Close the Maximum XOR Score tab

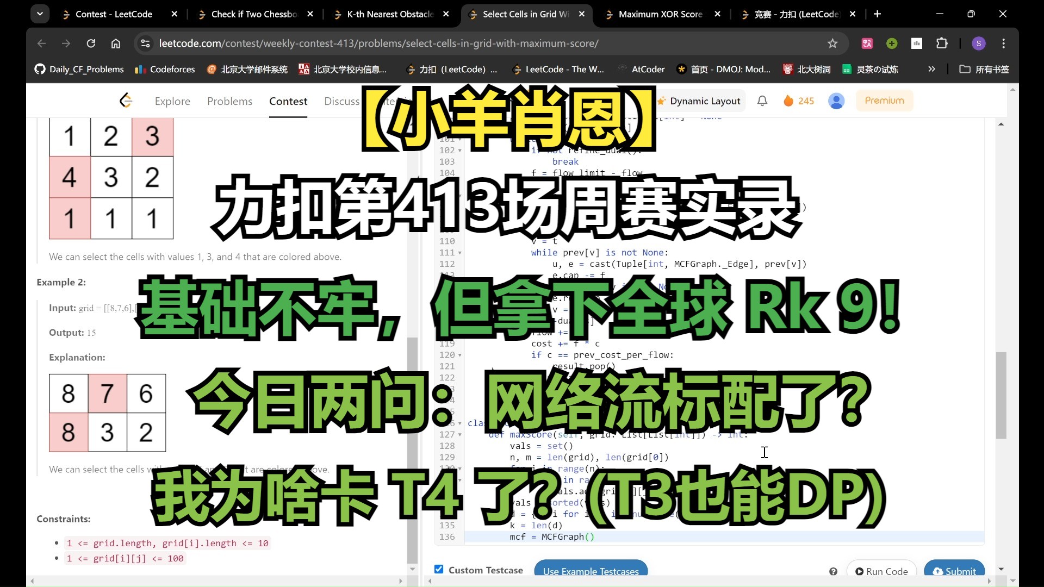pyautogui.click(x=717, y=14)
